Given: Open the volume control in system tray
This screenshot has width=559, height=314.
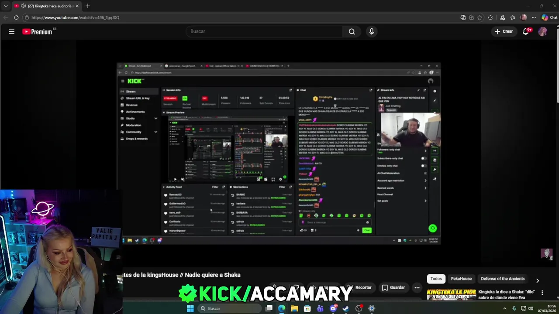Looking at the screenshot, I should pyautogui.click(x=531, y=308).
